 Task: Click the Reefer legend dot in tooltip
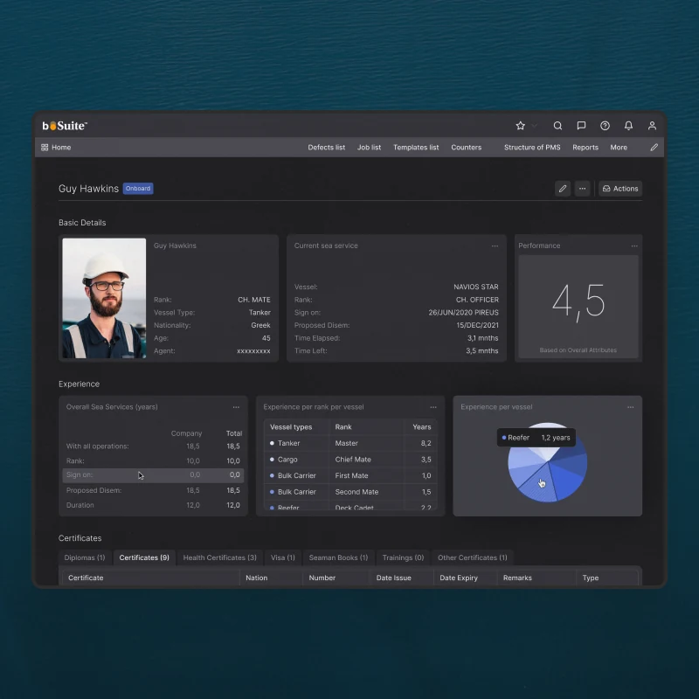tap(504, 438)
